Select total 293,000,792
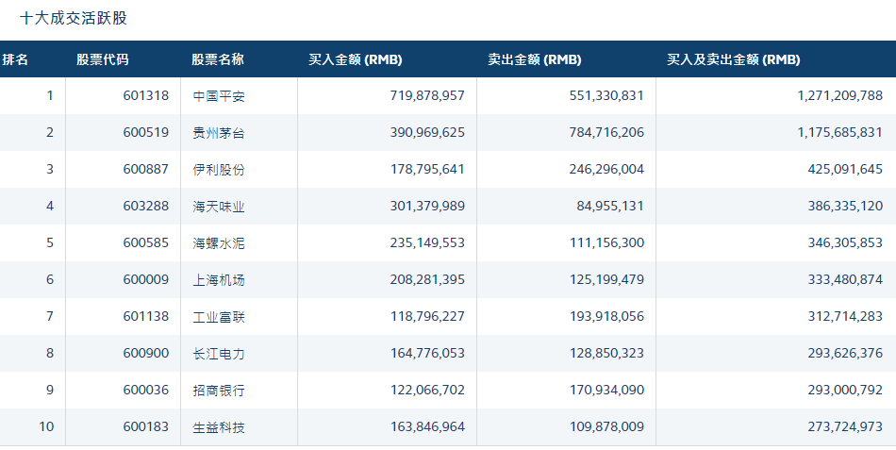896x450 pixels. coord(845,390)
